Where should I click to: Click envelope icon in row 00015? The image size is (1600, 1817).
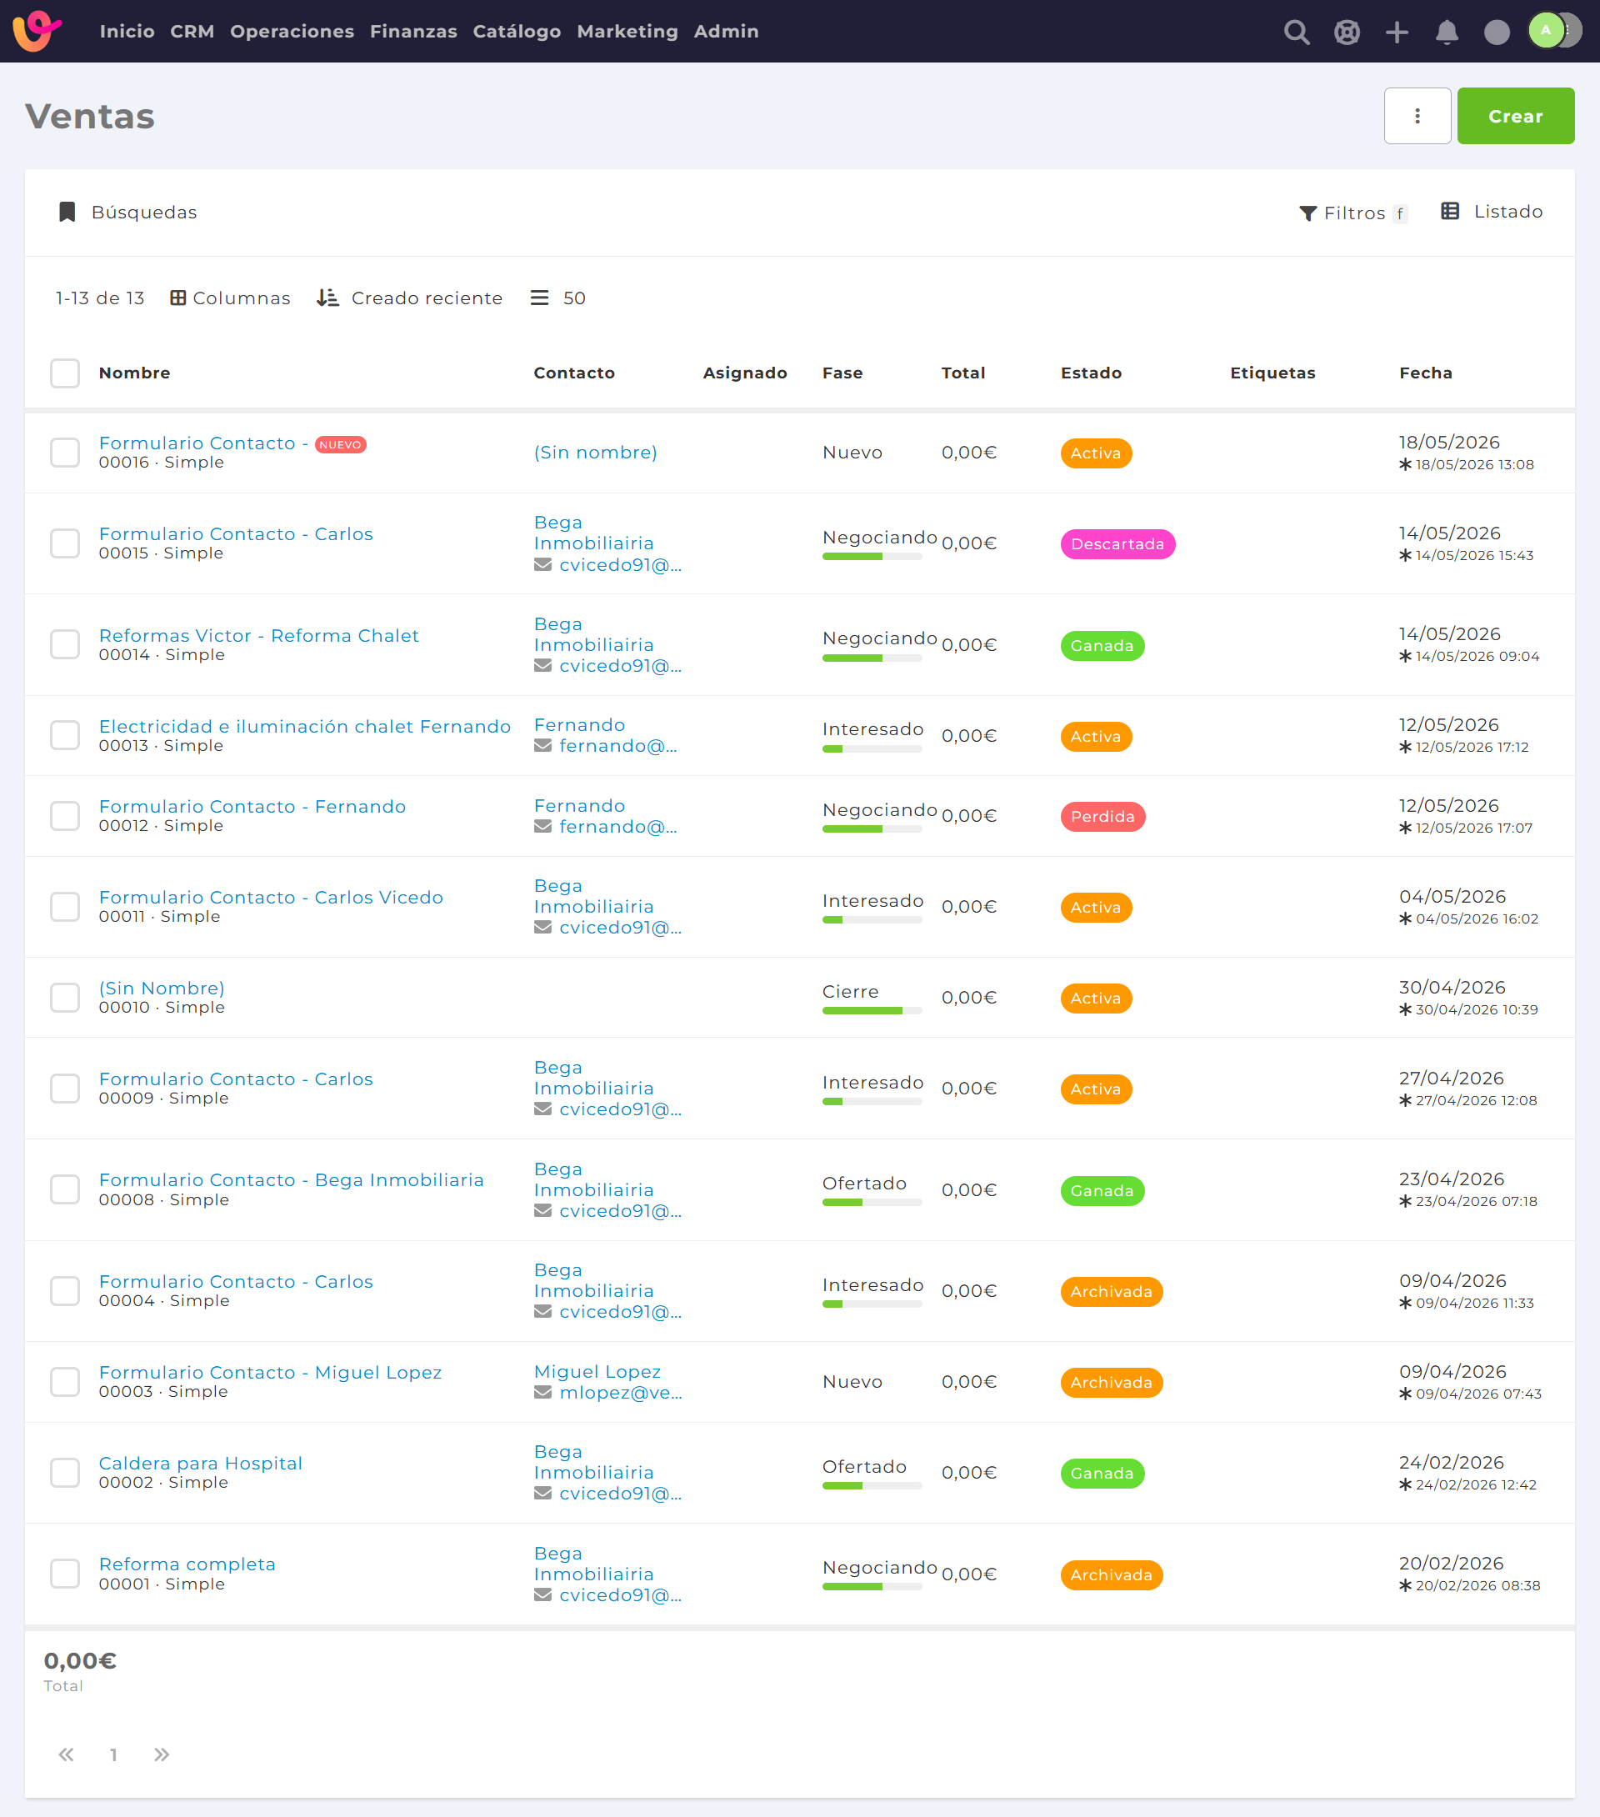[542, 564]
